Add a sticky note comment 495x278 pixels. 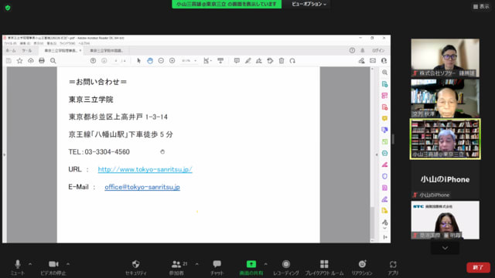click(x=237, y=61)
